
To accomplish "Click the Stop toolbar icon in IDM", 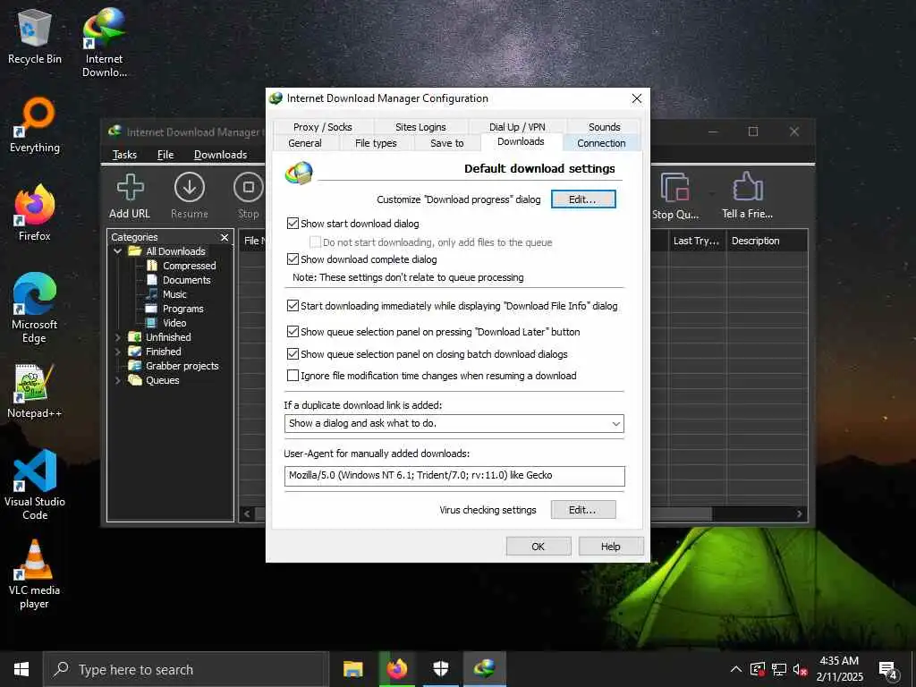I will pos(249,196).
